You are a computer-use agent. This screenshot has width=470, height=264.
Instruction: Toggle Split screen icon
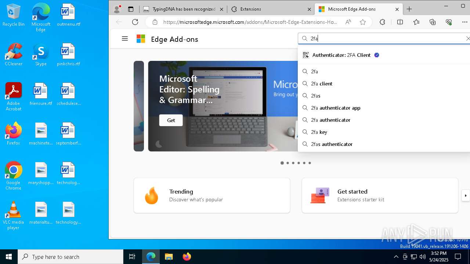[x=400, y=22]
